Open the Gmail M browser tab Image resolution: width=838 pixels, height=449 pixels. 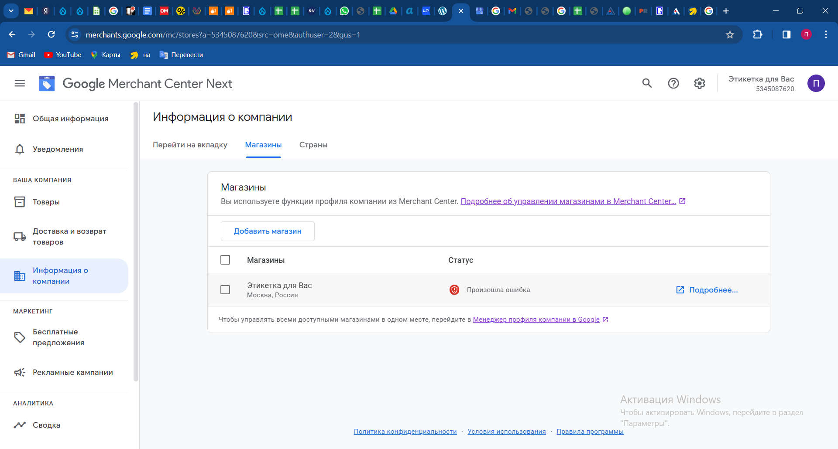512,11
